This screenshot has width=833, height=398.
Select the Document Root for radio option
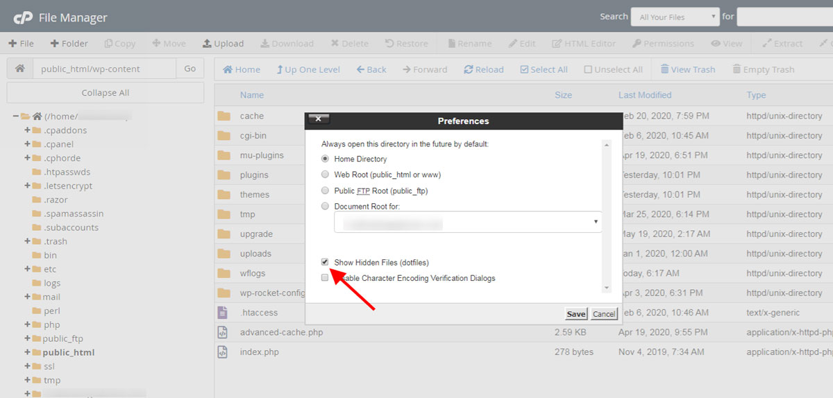tap(325, 206)
